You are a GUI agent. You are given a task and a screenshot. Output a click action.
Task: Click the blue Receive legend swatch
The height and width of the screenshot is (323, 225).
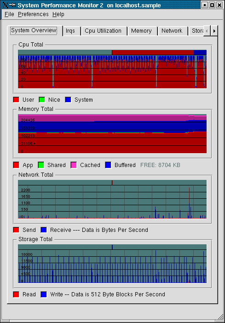(x=44, y=230)
